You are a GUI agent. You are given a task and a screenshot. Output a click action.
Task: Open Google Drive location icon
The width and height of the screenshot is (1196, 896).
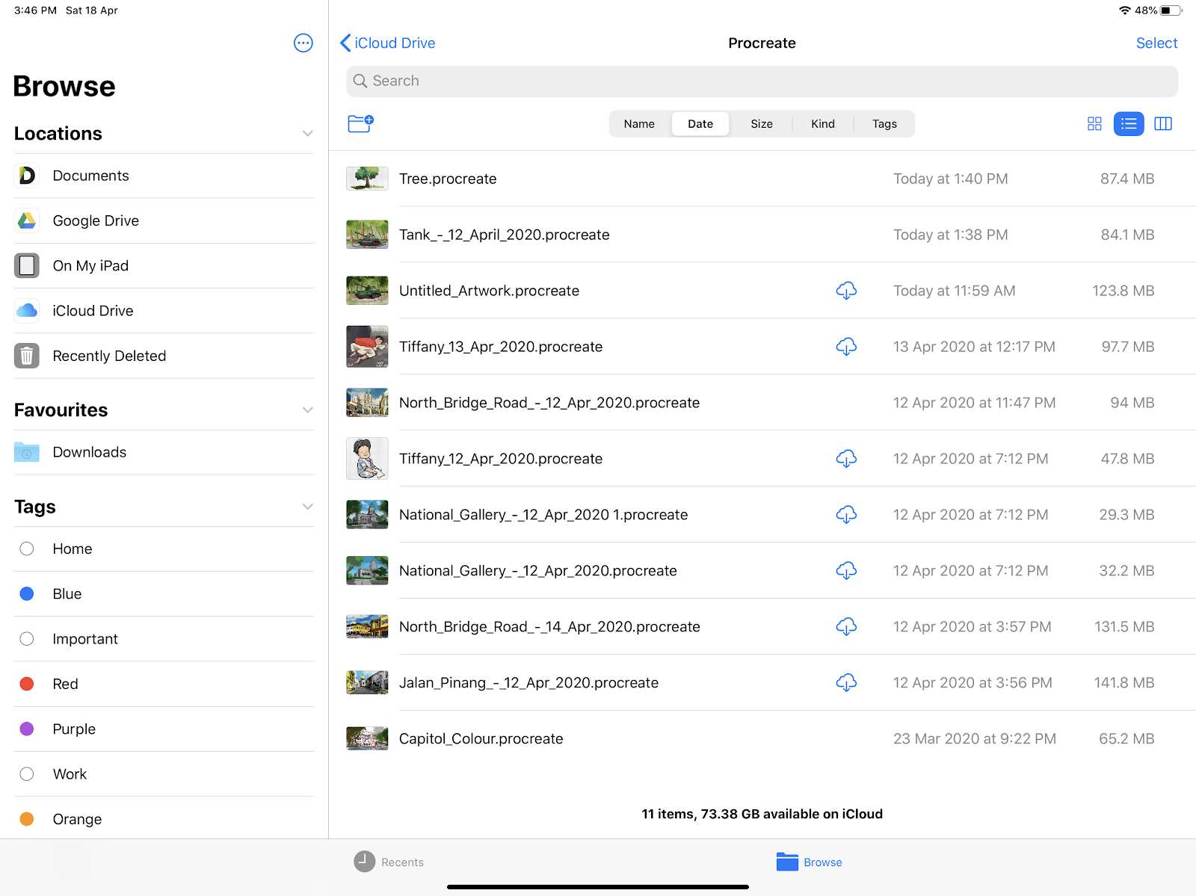point(27,220)
